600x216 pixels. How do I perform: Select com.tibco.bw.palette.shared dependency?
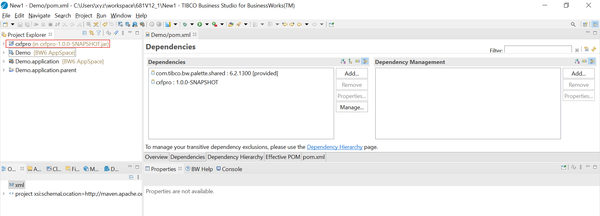[215, 73]
